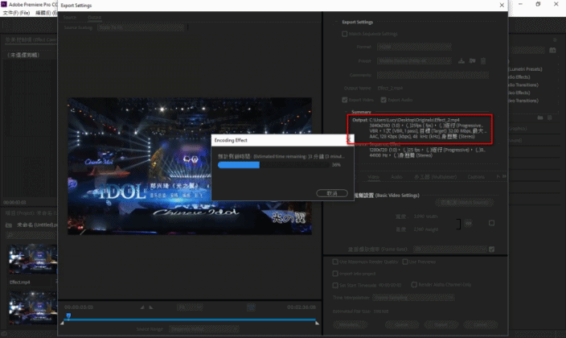This screenshot has height=338, width=566.
Task: Click the Queue button
Action: (402, 324)
